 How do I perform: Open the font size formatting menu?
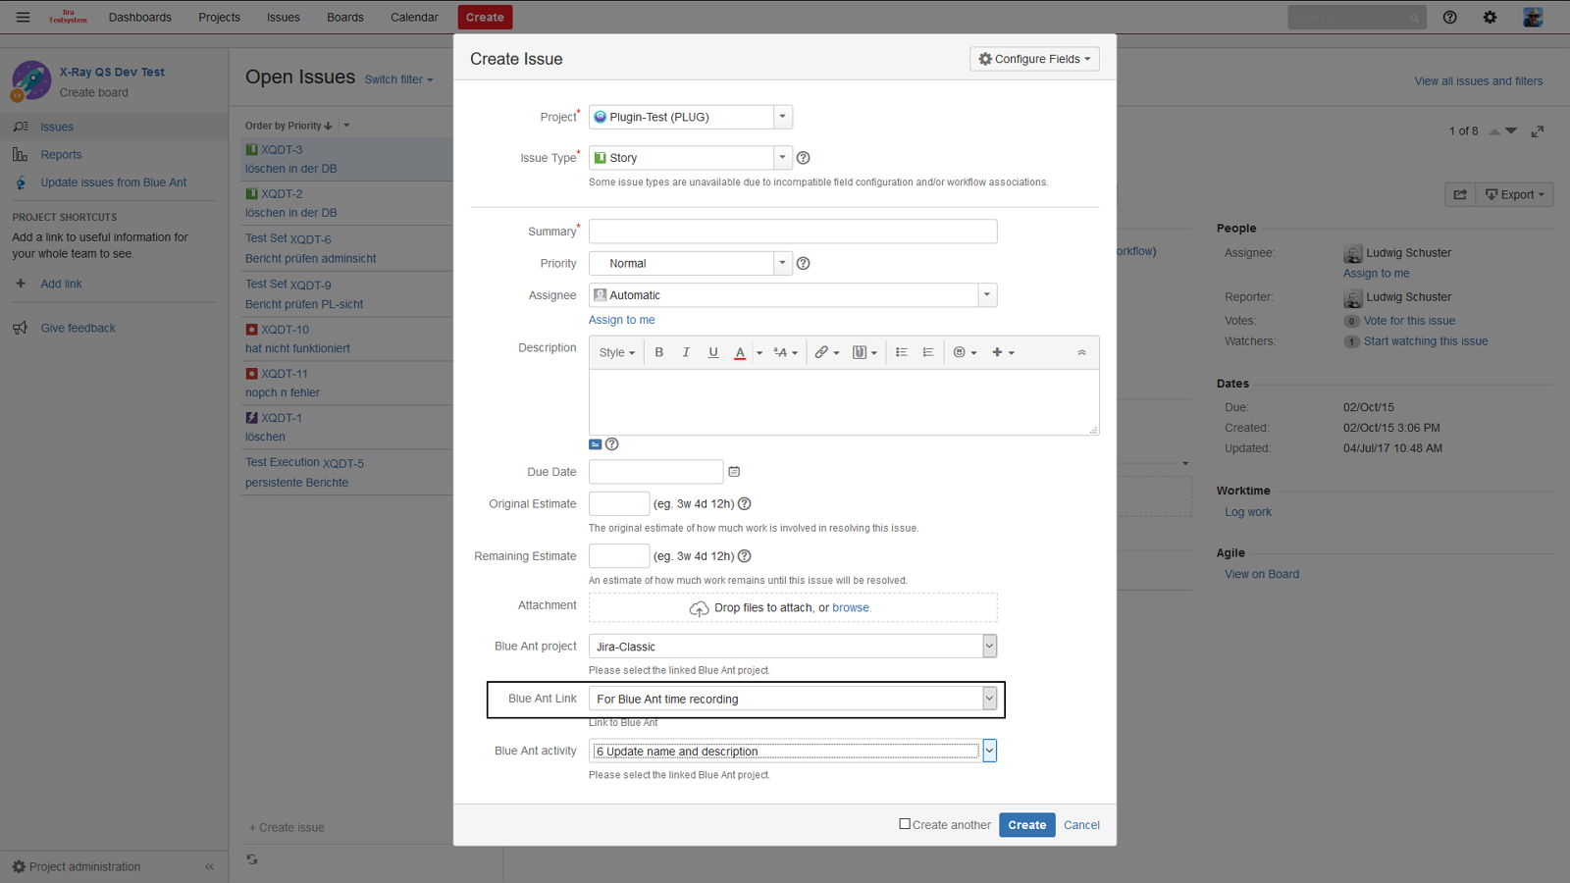click(x=785, y=352)
